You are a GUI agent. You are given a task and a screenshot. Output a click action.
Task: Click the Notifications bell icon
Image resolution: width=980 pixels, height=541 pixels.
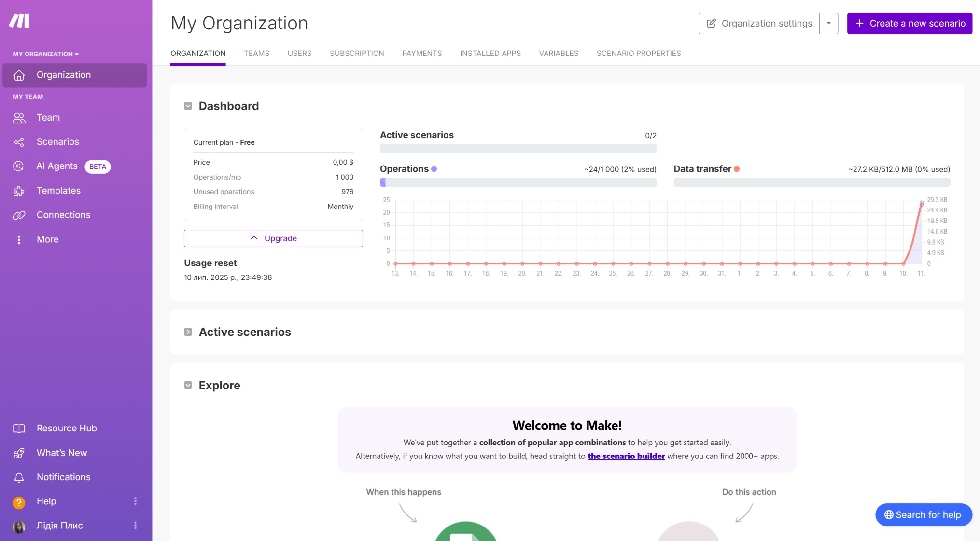(x=19, y=478)
